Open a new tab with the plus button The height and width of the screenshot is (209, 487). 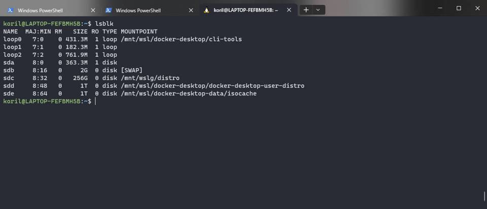[x=306, y=10]
